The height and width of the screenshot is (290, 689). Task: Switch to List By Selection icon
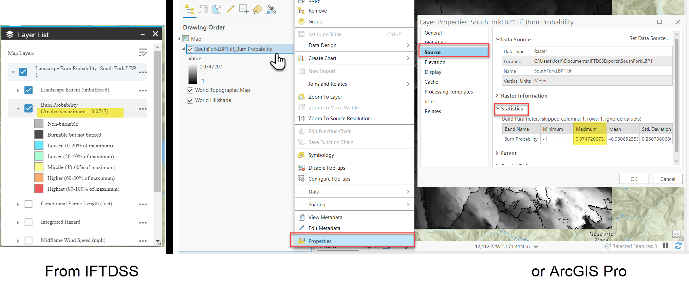217,9
